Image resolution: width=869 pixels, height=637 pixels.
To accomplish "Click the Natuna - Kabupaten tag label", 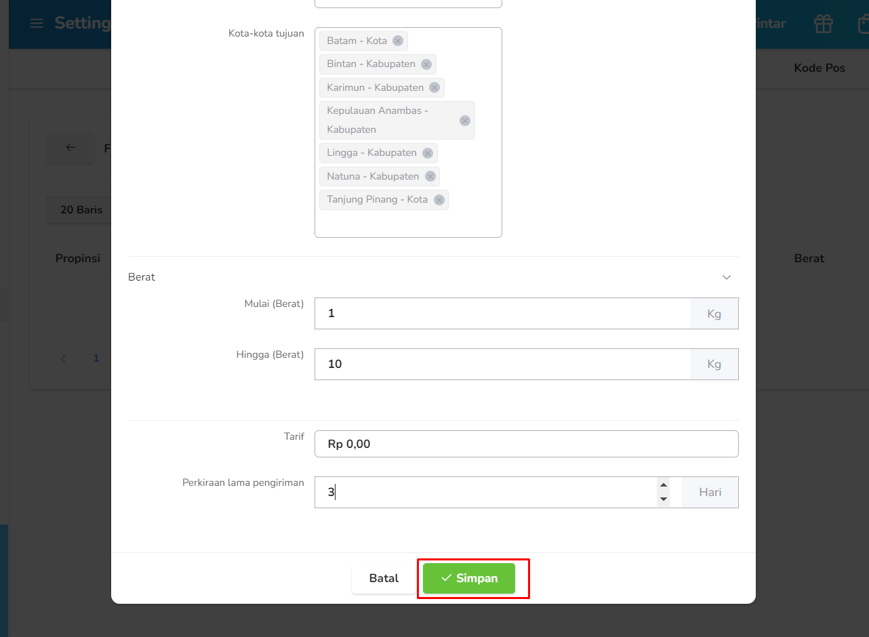I will (373, 176).
